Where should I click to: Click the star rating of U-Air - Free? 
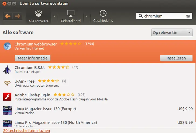(48, 81)
